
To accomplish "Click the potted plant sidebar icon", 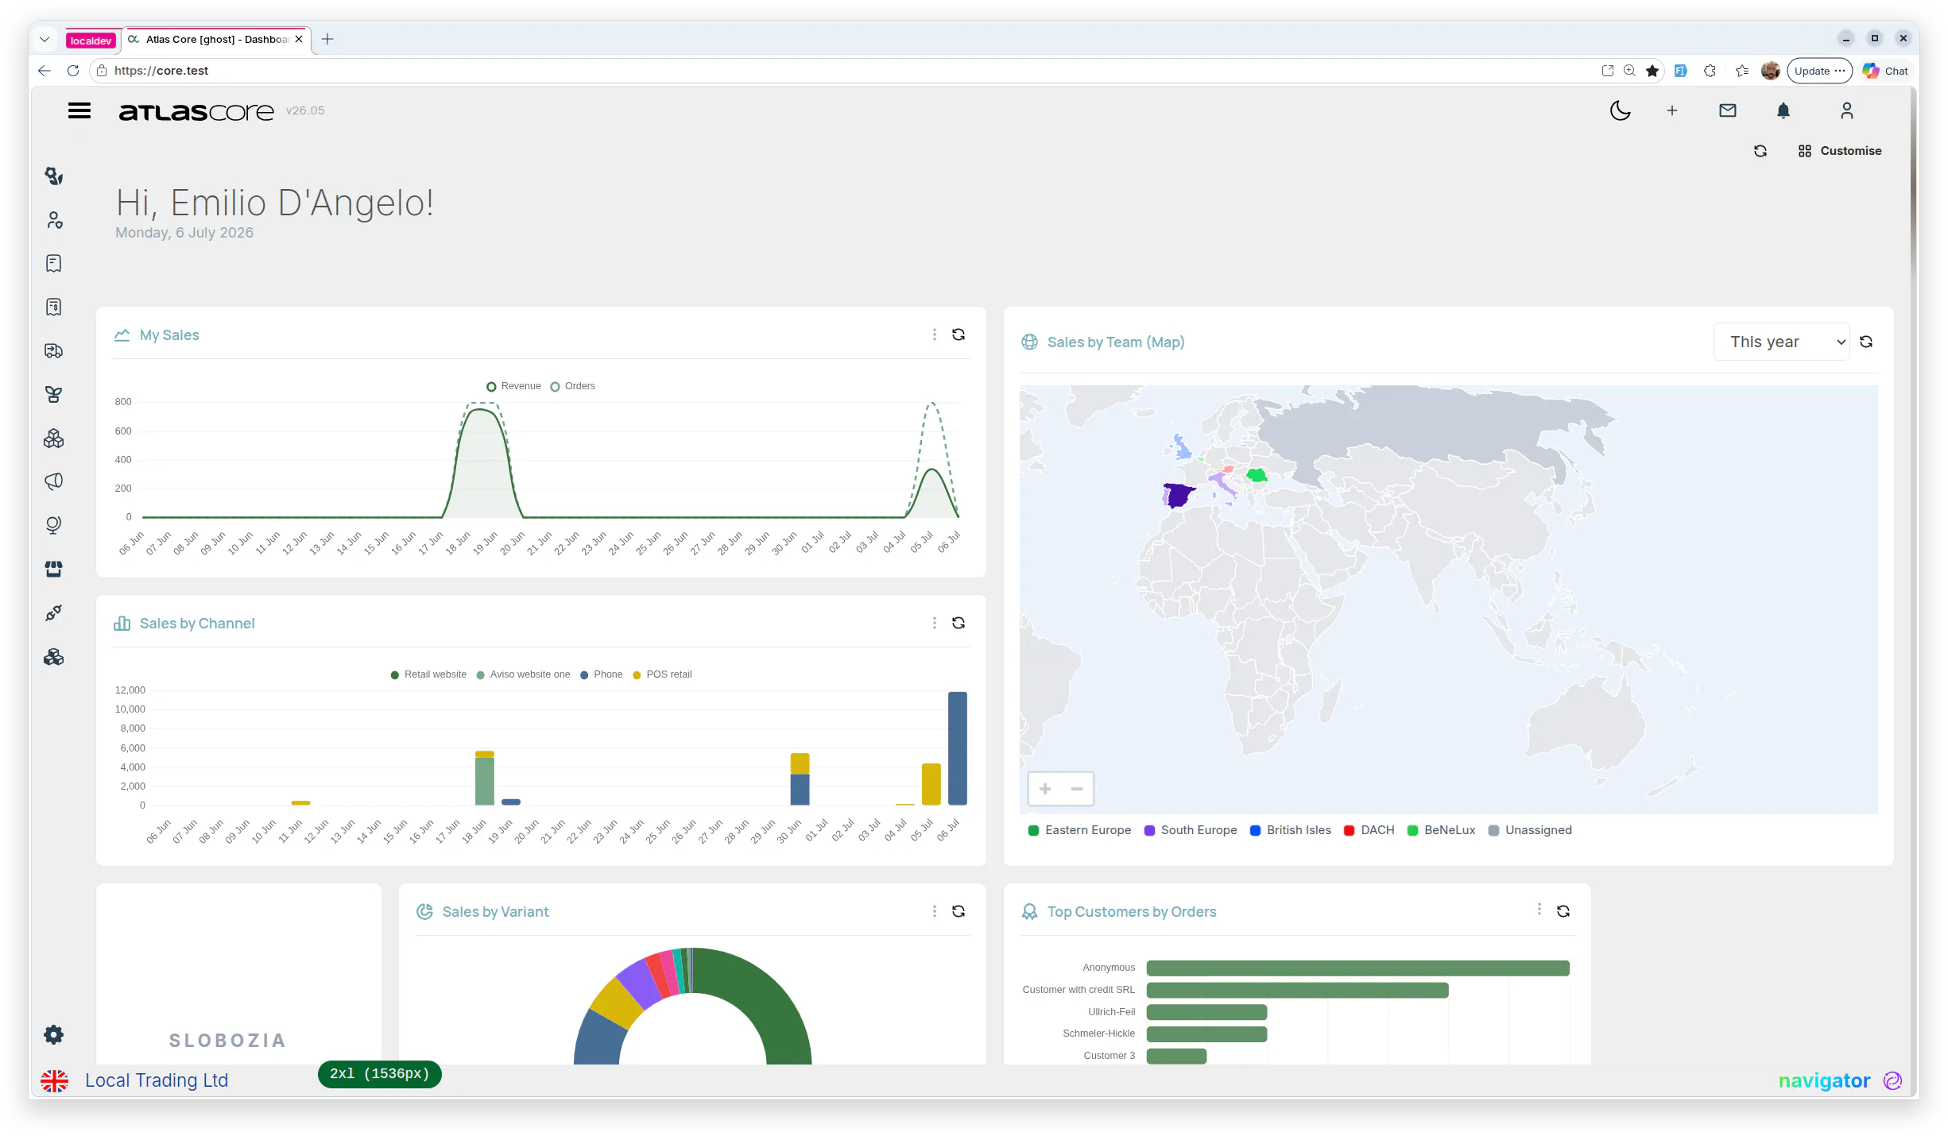I will [x=53, y=395].
